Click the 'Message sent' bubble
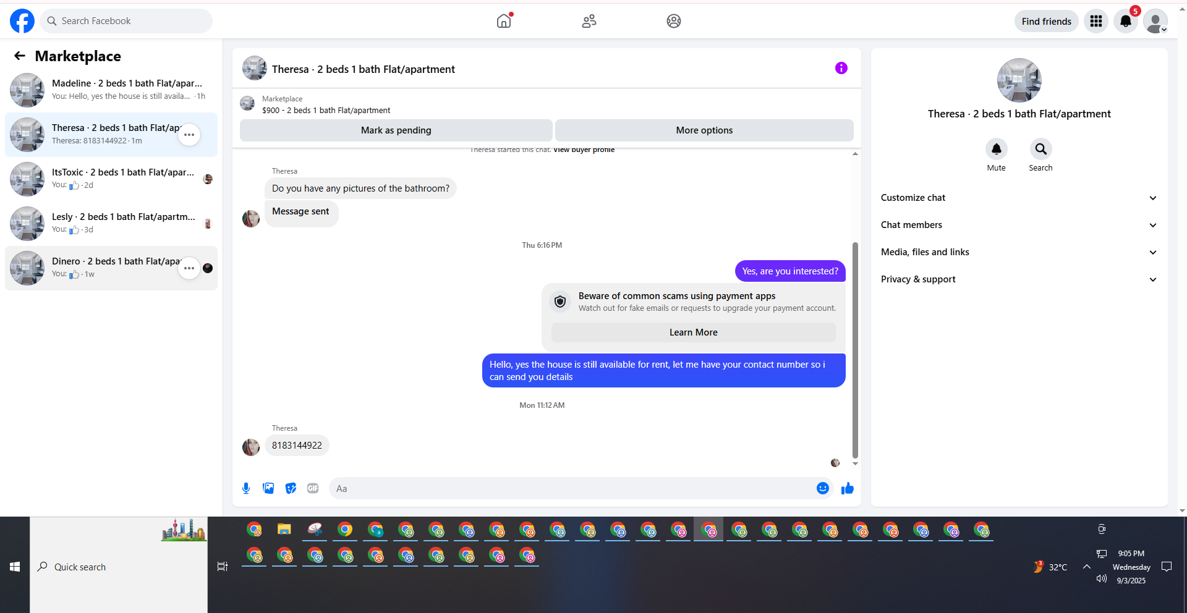Screen dimensions: 1187x613 point(301,213)
